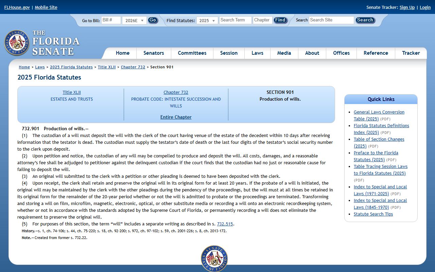Image resolution: width=435 pixels, height=272 pixels.
Task: Follow the FLHouse.gov link
Action: coord(17,7)
